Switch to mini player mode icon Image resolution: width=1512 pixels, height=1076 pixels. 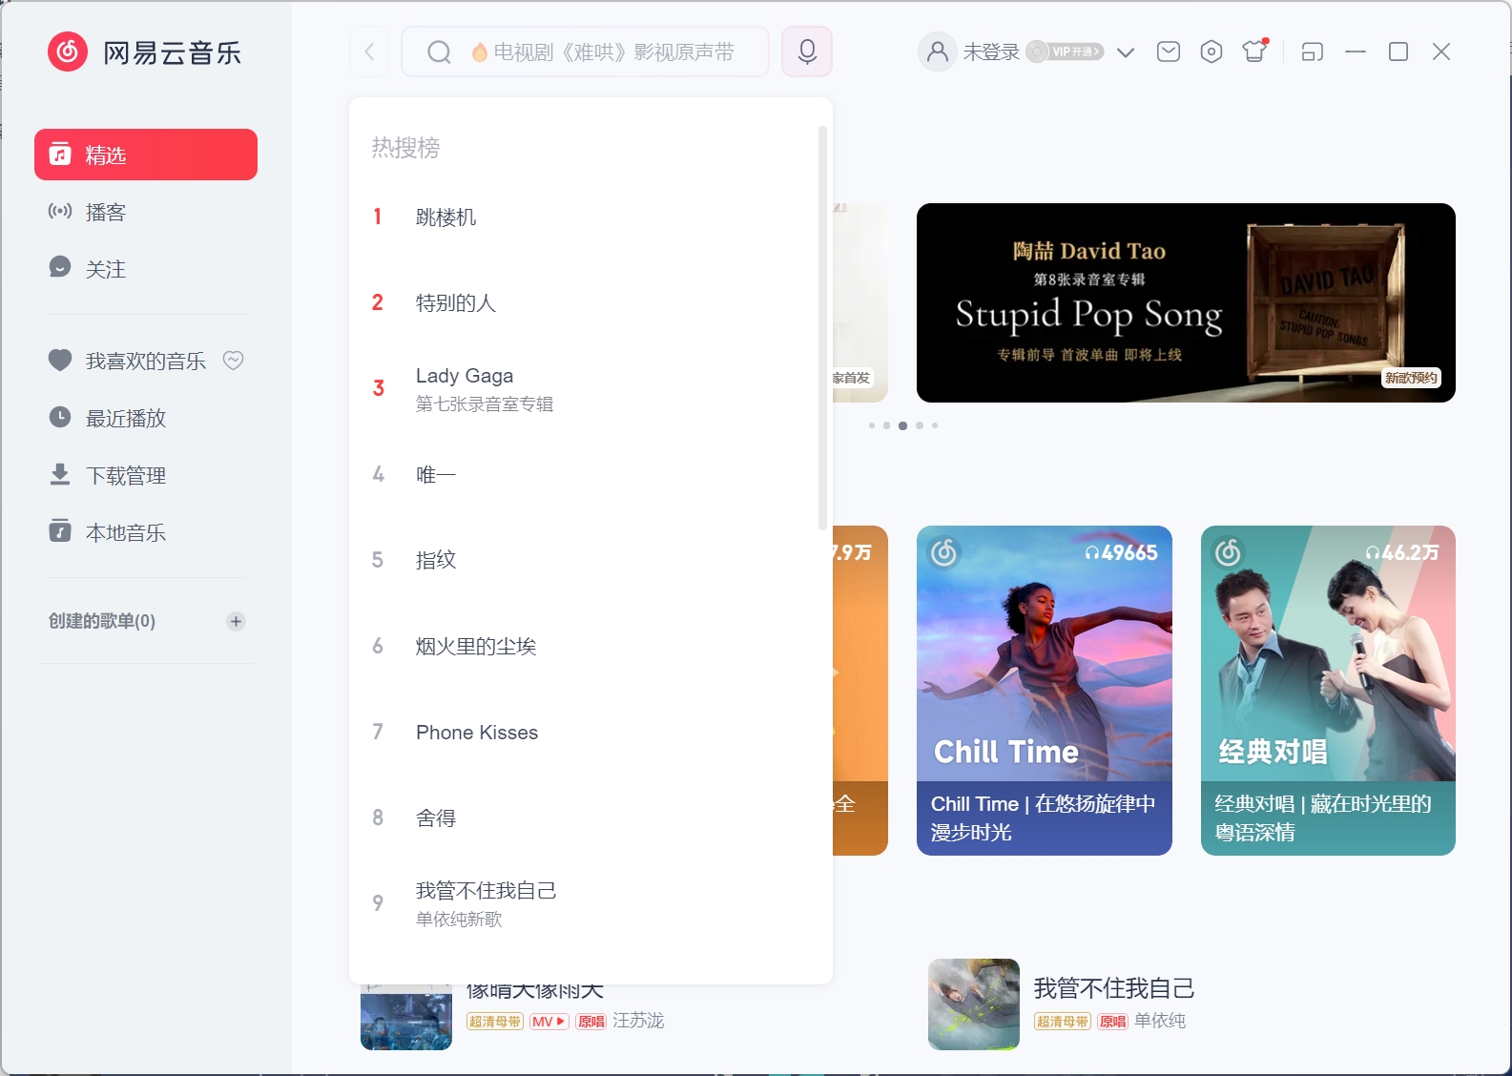[1313, 52]
